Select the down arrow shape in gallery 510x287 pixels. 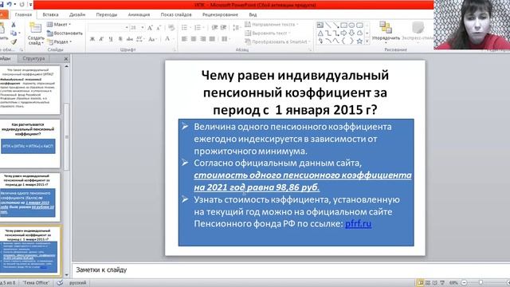click(351, 33)
